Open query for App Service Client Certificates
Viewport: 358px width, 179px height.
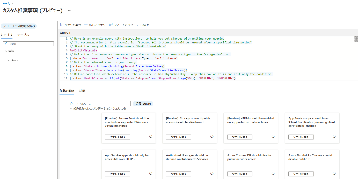click(x=301, y=137)
